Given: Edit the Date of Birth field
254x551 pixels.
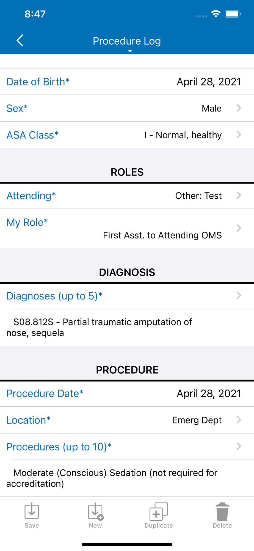Looking at the screenshot, I should (127, 82).
